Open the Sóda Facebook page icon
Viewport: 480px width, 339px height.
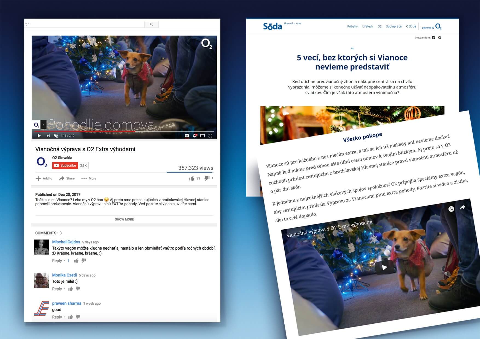click(x=433, y=38)
